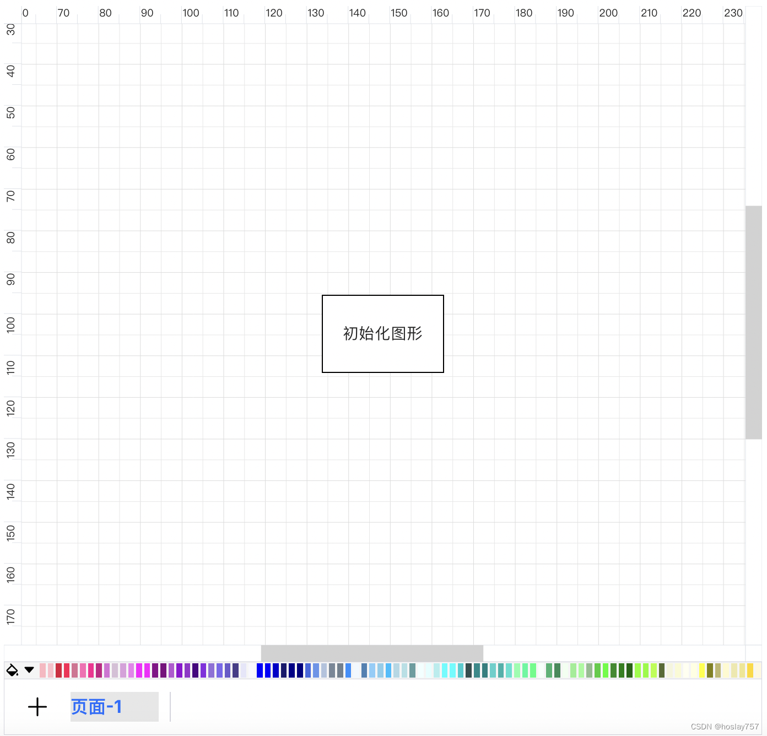767x736 pixels.
Task: Pick the bright yellow color swatch
Action: point(702,670)
